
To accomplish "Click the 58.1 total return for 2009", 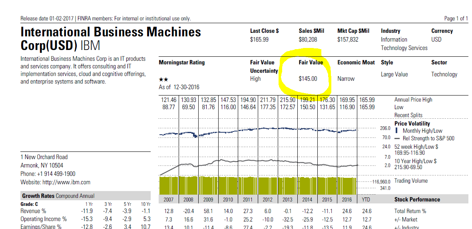I will coord(209,211).
